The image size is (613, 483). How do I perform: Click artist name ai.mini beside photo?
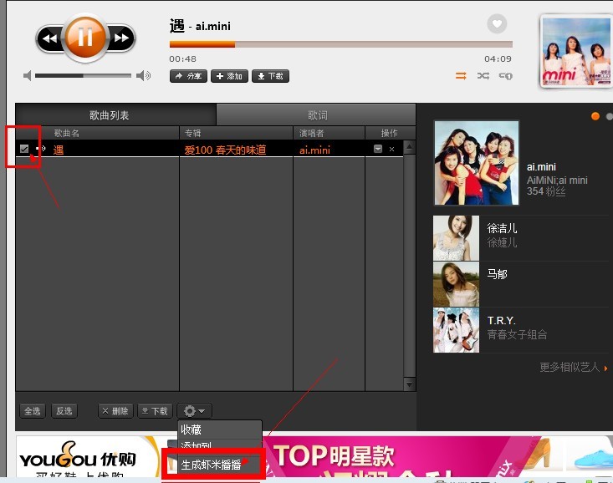541,167
